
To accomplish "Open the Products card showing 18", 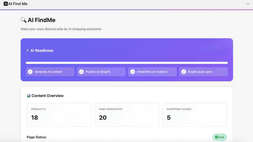I will [x=59, y=115].
